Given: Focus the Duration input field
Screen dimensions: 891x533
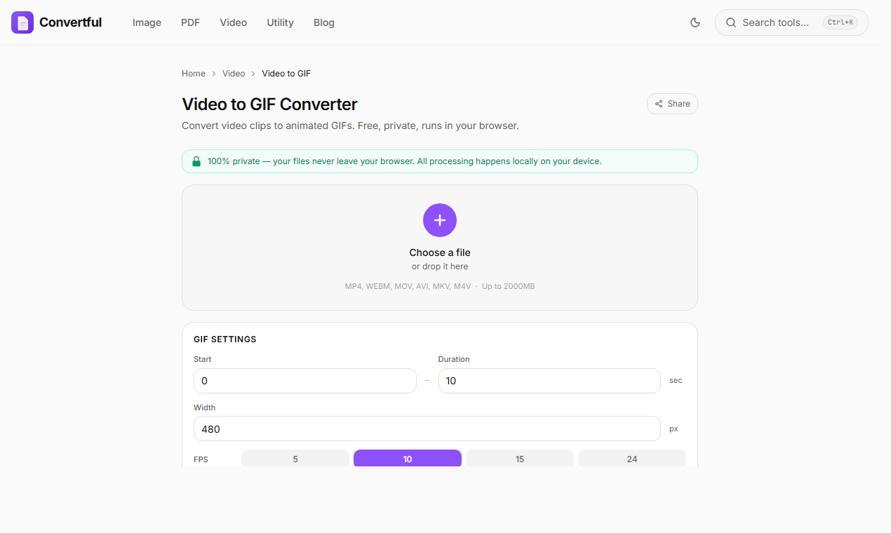Looking at the screenshot, I should (549, 381).
